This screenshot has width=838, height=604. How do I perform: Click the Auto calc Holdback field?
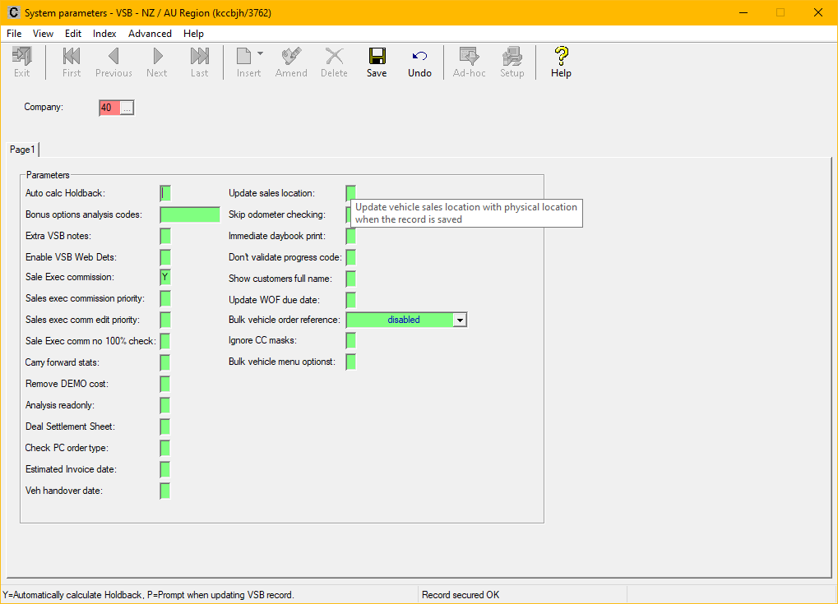pyautogui.click(x=165, y=193)
